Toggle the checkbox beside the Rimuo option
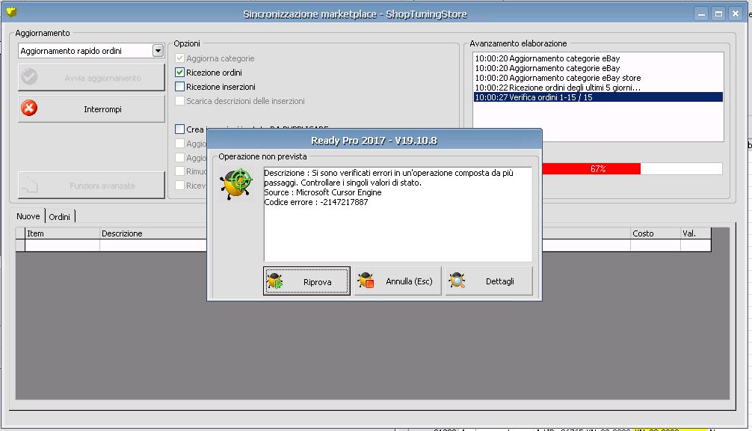752x431 pixels. coord(179,171)
